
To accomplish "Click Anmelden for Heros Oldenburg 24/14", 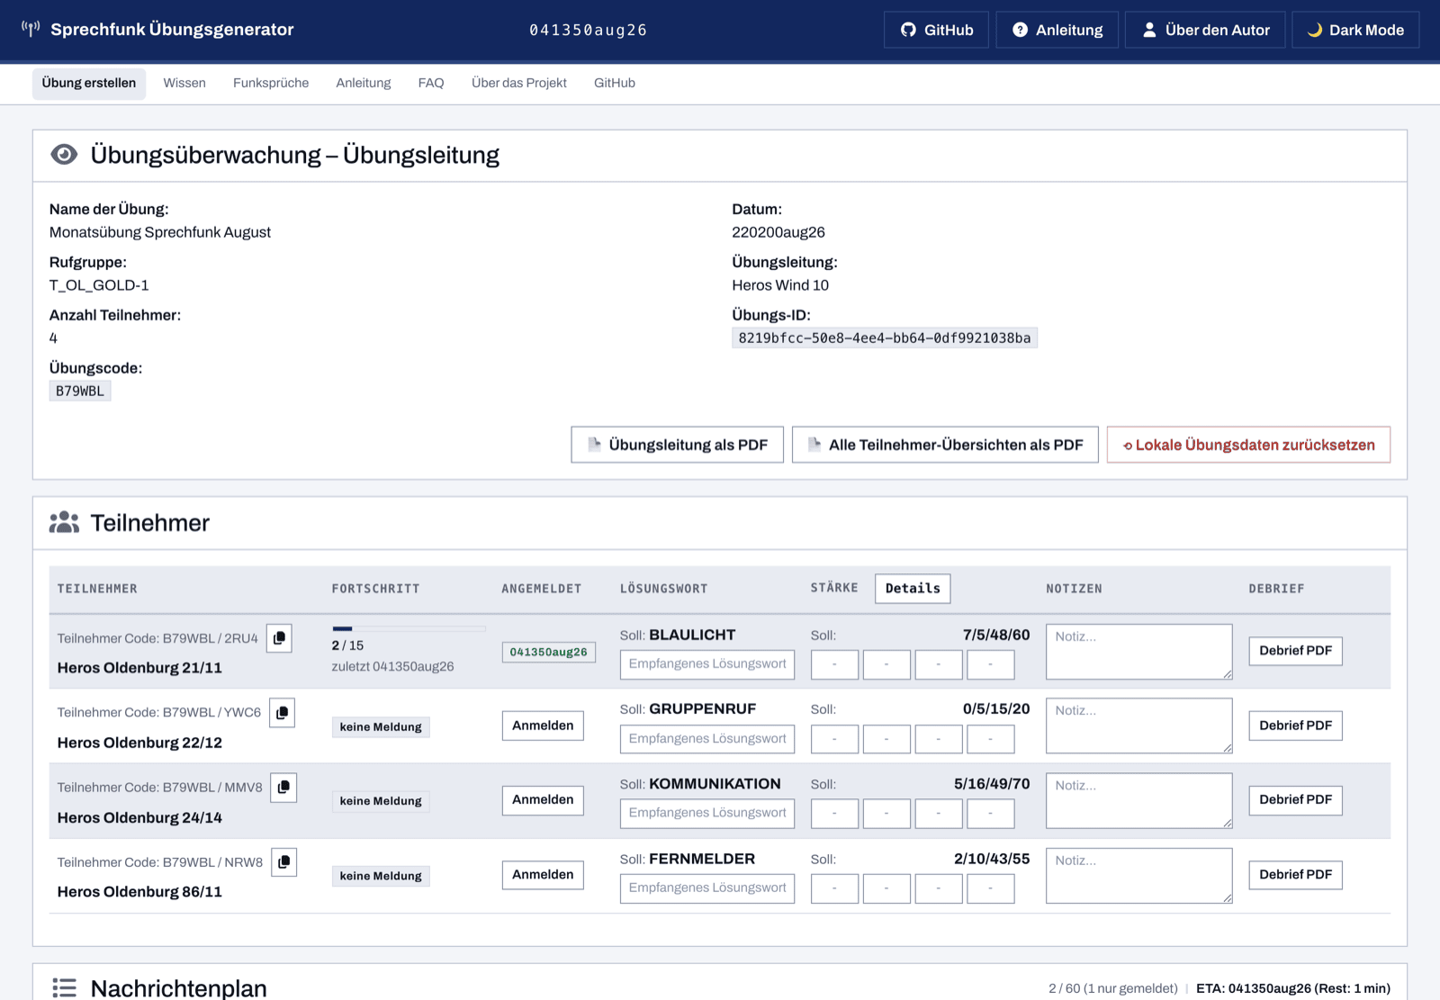I will coord(543,800).
